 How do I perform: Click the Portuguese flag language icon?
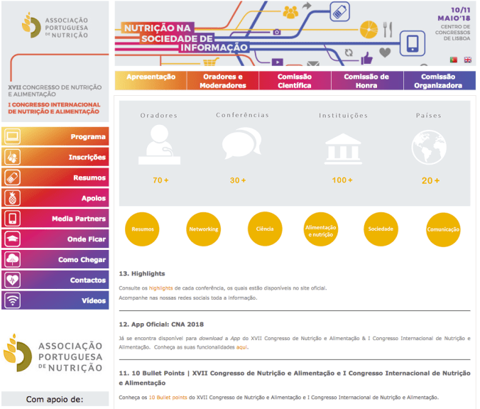coord(454,60)
